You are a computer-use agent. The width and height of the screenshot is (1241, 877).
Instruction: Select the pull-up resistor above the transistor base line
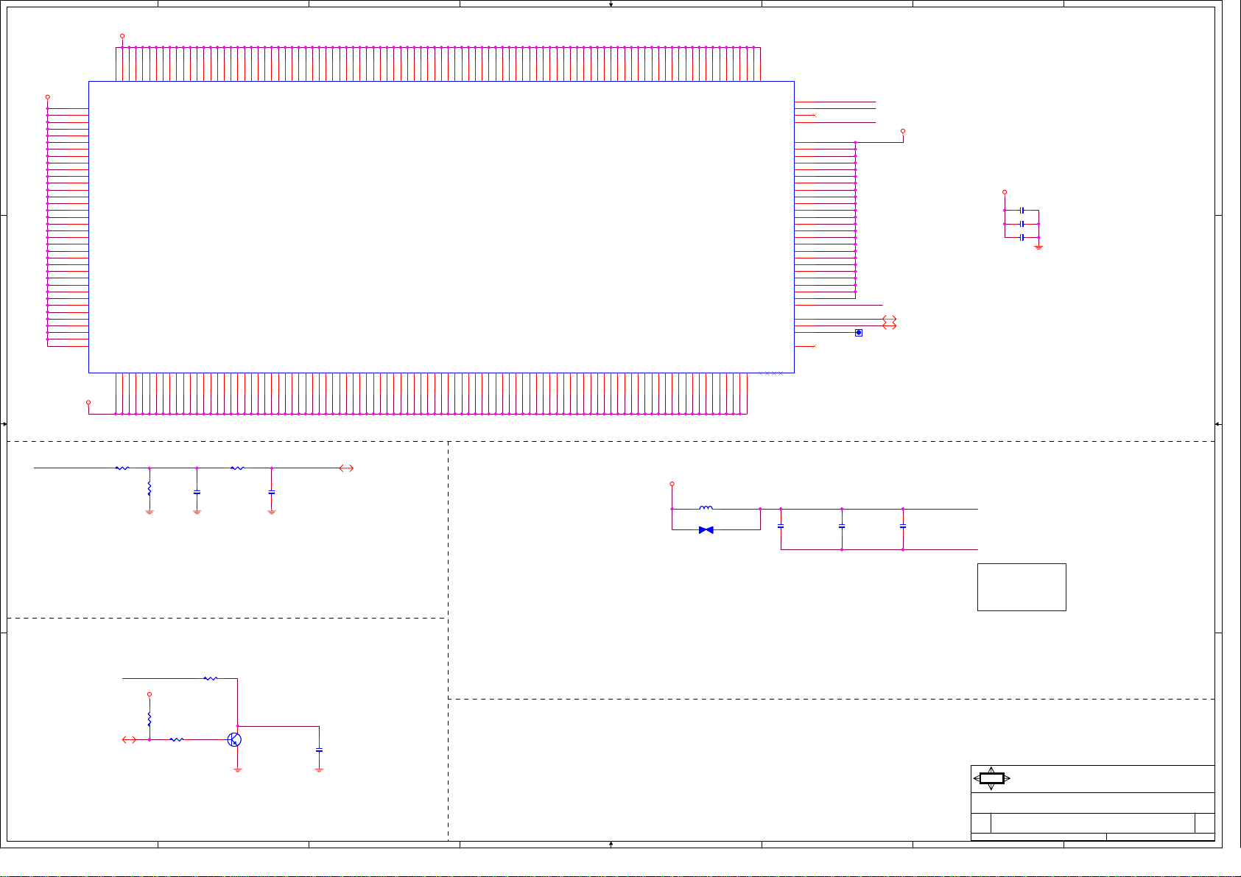(x=150, y=719)
